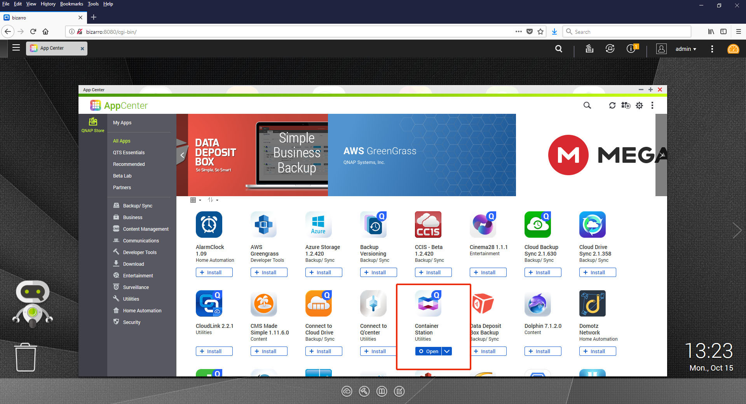746x404 pixels.
Task: Go to next desktop page arrow
Action: pos(737,230)
